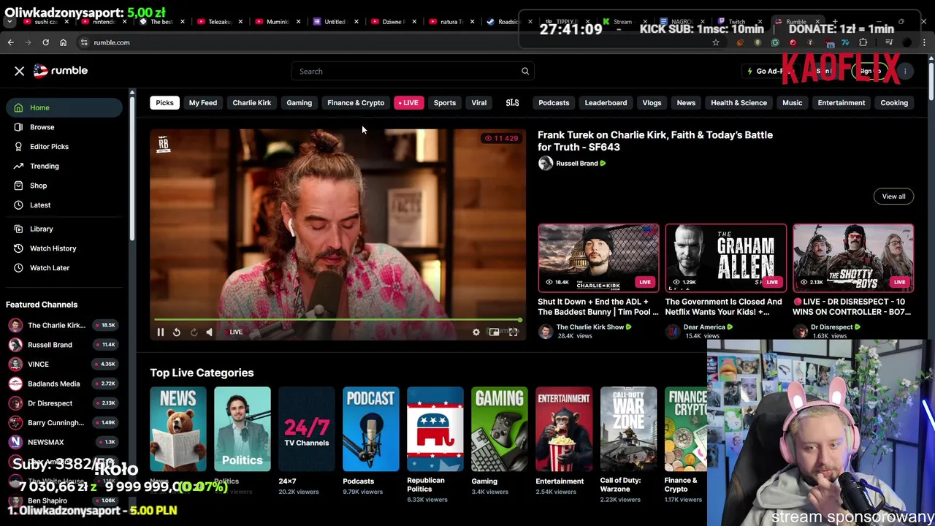The width and height of the screenshot is (935, 526).
Task: Click the video progress bar
Action: 337,320
